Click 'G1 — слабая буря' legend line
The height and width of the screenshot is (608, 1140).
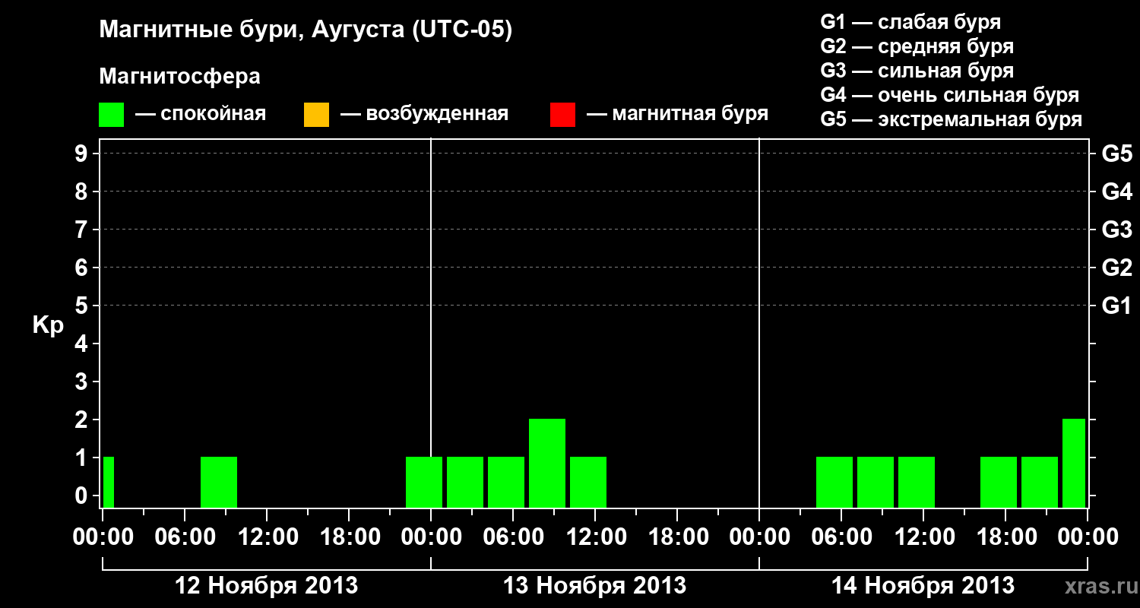pos(910,21)
